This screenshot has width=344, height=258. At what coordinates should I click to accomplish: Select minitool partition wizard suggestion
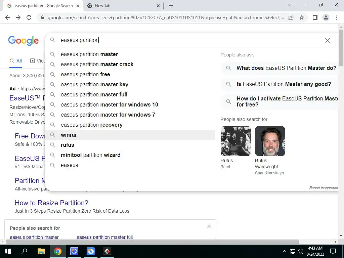[x=130, y=155]
